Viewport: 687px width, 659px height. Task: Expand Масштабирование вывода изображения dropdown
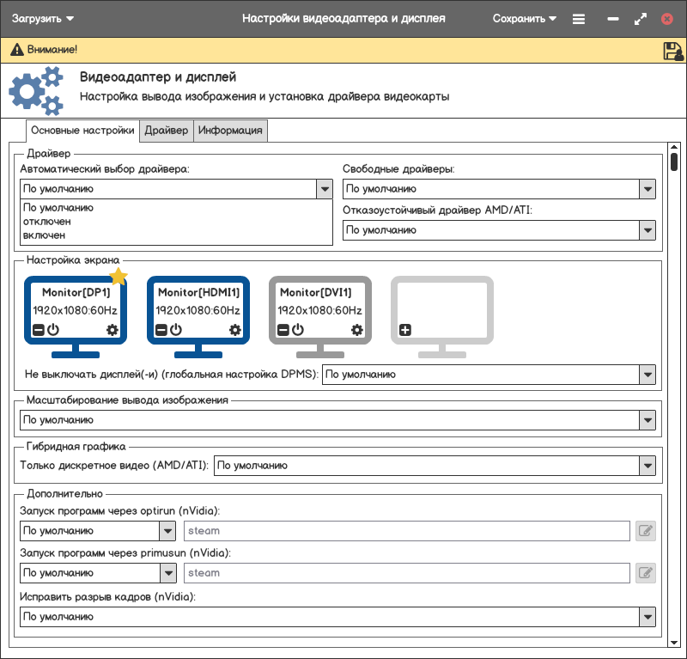pyautogui.click(x=647, y=420)
